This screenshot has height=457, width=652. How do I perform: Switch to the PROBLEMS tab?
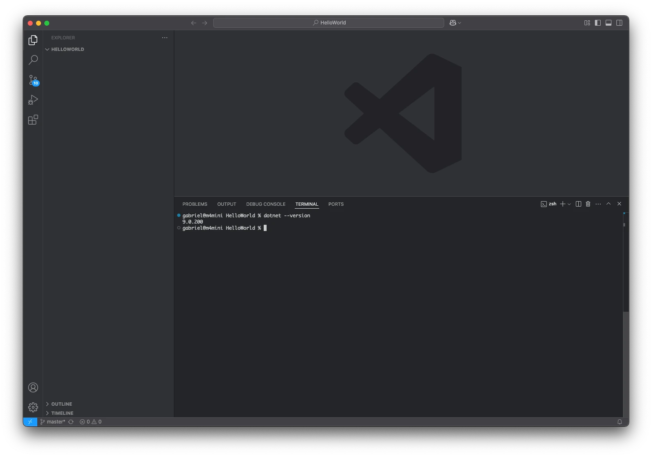(x=195, y=204)
